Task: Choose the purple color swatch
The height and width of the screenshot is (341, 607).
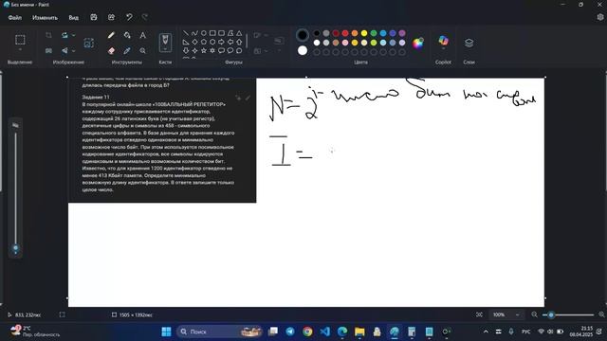Action: pyautogui.click(x=402, y=34)
